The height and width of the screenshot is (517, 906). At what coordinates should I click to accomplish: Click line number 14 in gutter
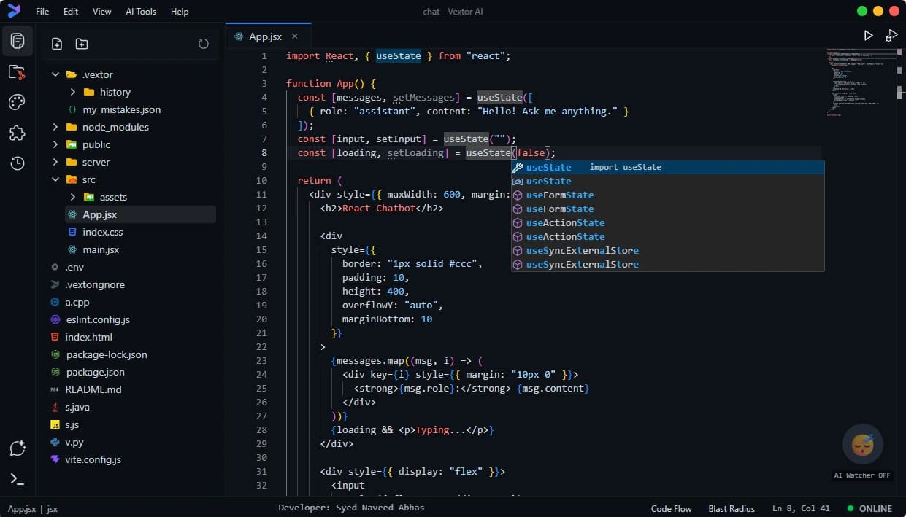click(x=261, y=236)
